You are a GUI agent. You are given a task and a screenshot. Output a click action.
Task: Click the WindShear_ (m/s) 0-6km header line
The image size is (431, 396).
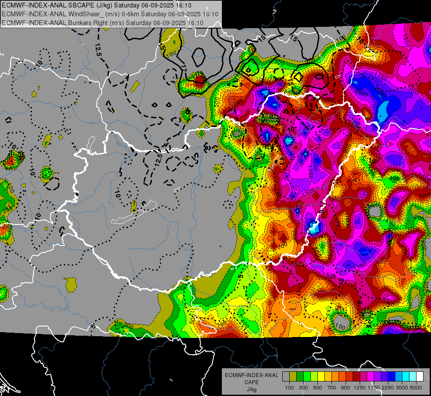(110, 14)
